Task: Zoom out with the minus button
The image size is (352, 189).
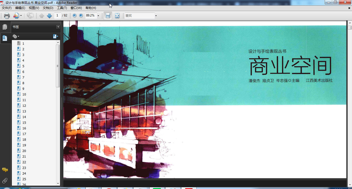Action: pos(74,15)
